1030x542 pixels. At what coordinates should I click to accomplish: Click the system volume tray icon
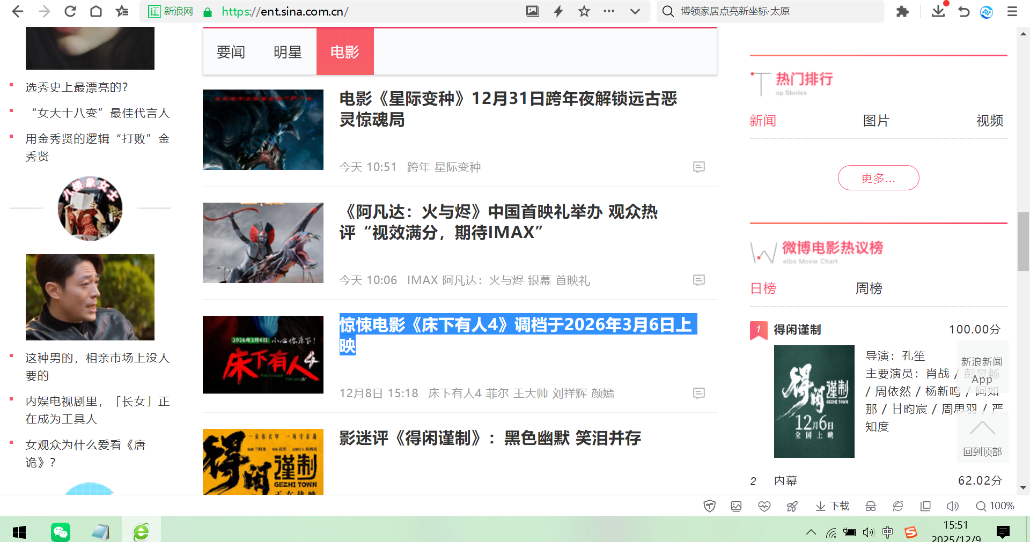869,532
